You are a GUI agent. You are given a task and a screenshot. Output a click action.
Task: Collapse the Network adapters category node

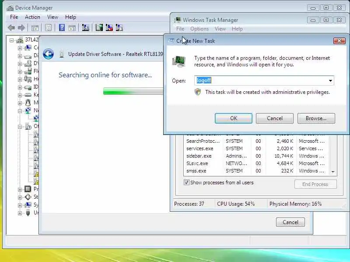[x=20, y=111]
